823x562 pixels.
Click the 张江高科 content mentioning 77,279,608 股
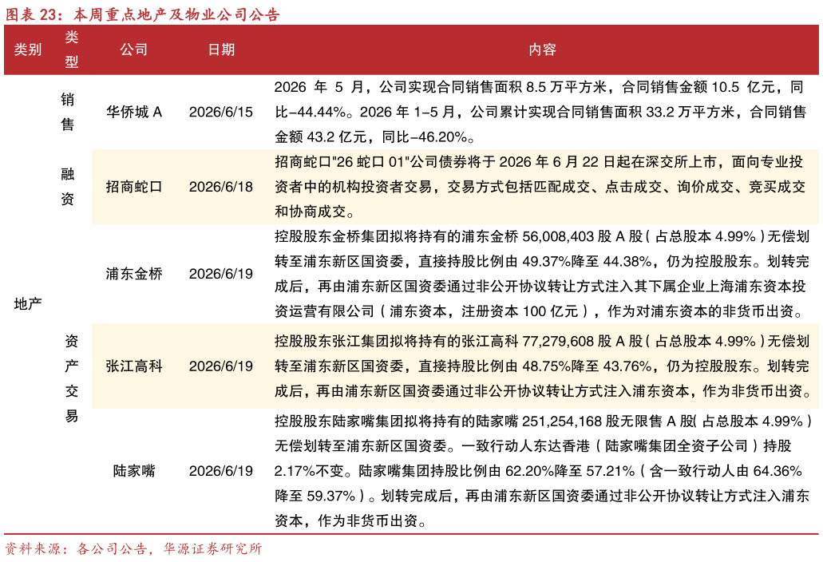544,366
